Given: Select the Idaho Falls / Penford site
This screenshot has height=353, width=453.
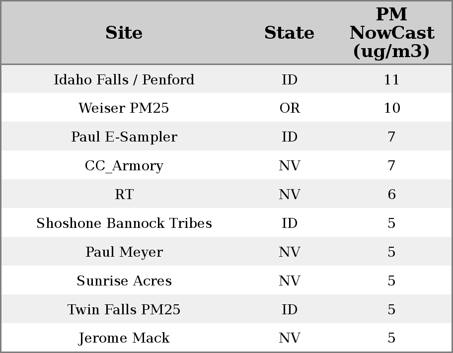Looking at the screenshot, I should [124, 79].
